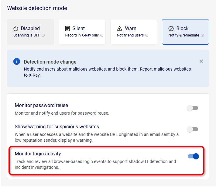The width and height of the screenshot is (216, 187).
Task: Click info icon beside 'Record in X-Ray only'
Action: (102, 35)
